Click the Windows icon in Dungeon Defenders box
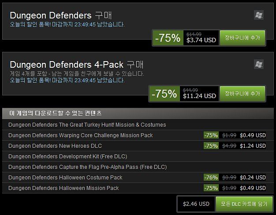Viewport: 276px width, 215px height. click(x=258, y=15)
